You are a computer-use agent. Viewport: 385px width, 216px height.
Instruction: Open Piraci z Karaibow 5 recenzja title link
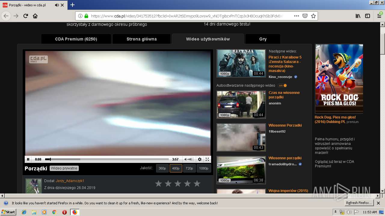click(285, 64)
